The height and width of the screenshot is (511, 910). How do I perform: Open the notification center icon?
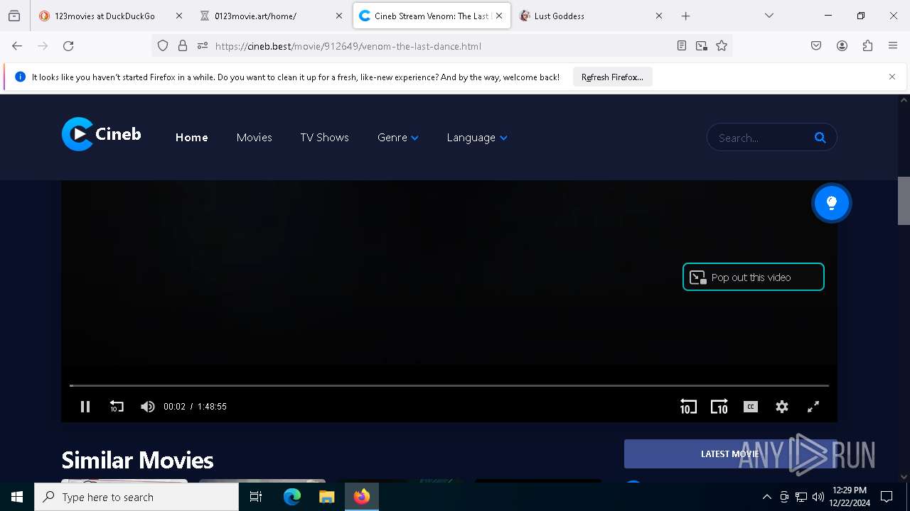(887, 497)
